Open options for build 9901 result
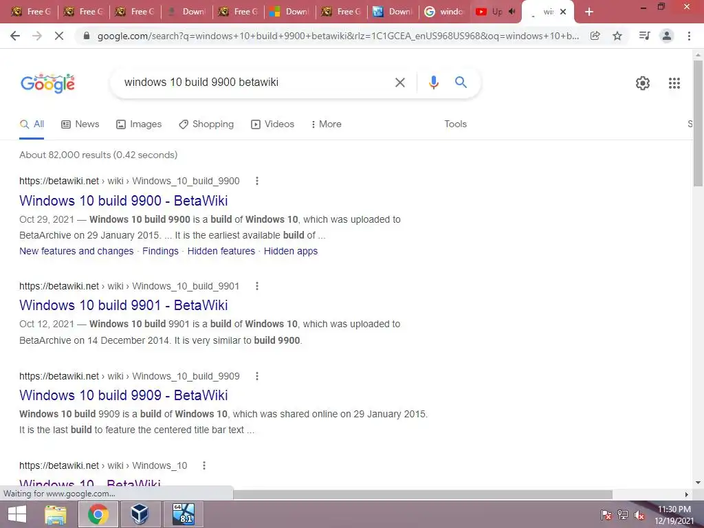Image resolution: width=704 pixels, height=528 pixels. 257,286
